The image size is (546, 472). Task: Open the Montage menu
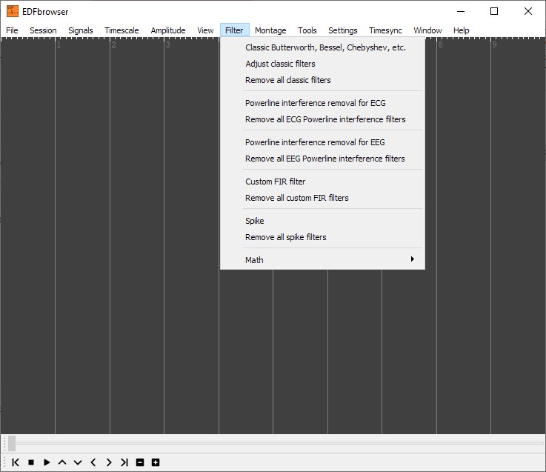click(270, 30)
